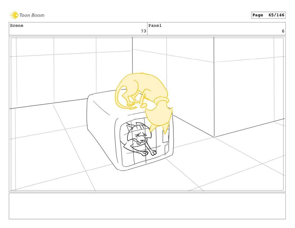The width and height of the screenshot is (295, 228).
Task: Select panel number 6
Action: [x=283, y=31]
